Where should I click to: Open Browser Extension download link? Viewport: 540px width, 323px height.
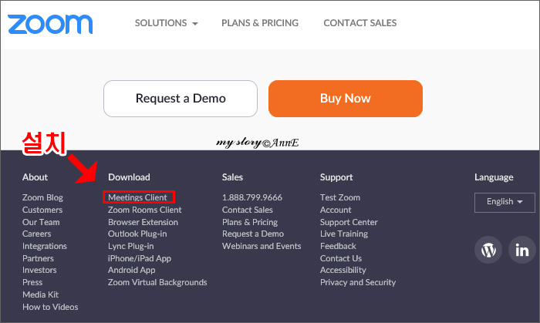coord(143,222)
